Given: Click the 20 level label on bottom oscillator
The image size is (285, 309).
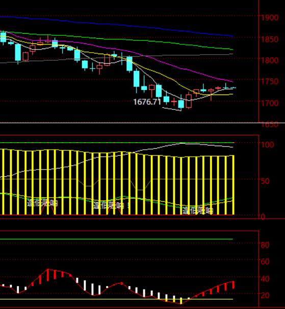Looking at the screenshot, I should click(x=265, y=295).
